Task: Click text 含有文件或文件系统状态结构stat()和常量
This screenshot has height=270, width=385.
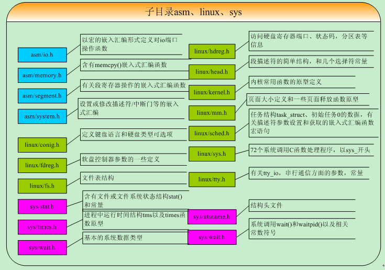Action: 133,201
